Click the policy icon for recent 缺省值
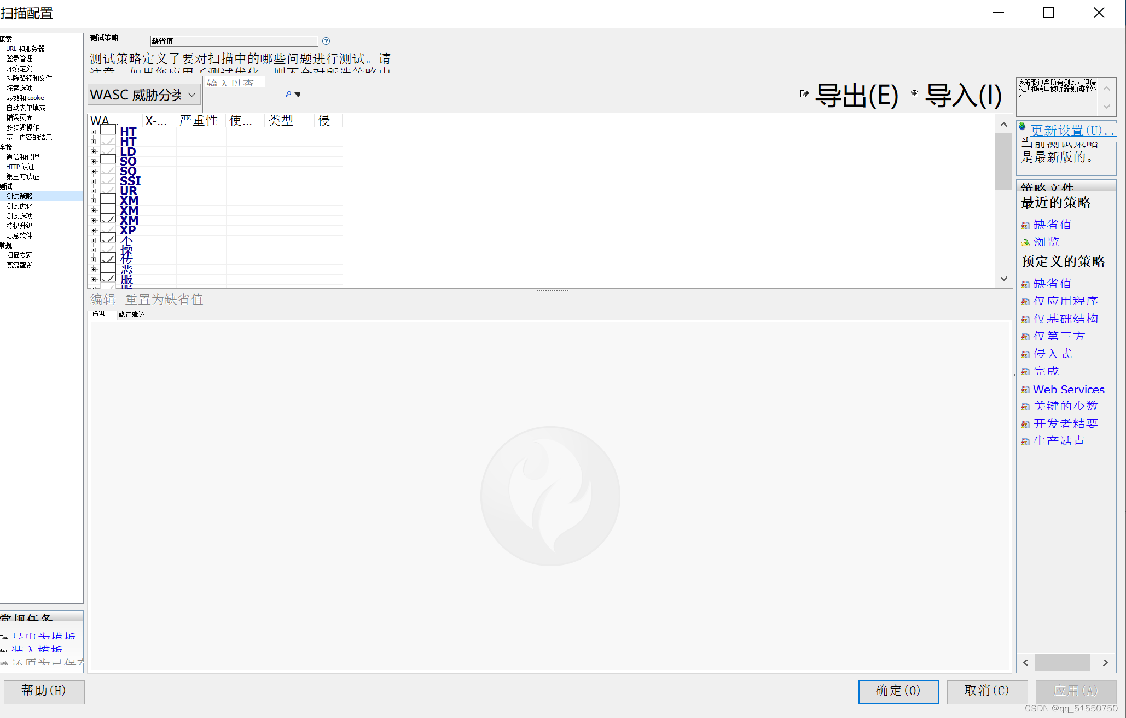The width and height of the screenshot is (1126, 718). [1025, 225]
